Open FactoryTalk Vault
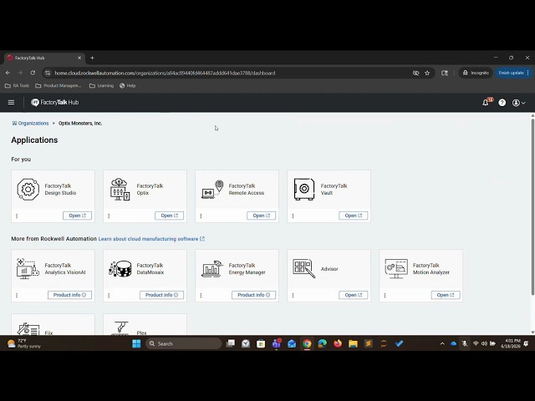The width and height of the screenshot is (535, 401). point(353,216)
